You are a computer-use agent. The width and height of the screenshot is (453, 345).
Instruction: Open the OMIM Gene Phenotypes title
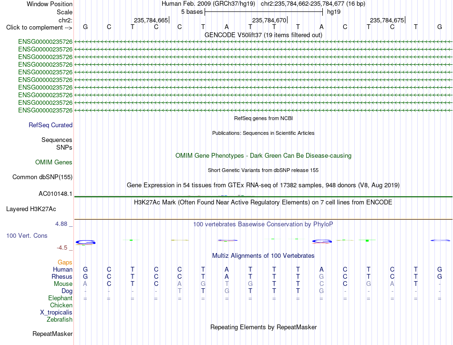pyautogui.click(x=263, y=156)
